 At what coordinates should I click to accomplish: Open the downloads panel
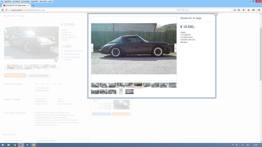point(244,10)
